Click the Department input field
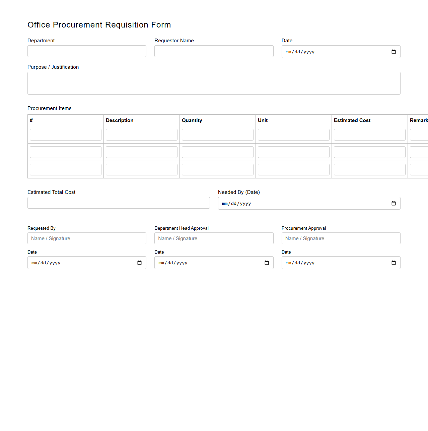Image resolution: width=428 pixels, height=431 pixels. click(86, 51)
